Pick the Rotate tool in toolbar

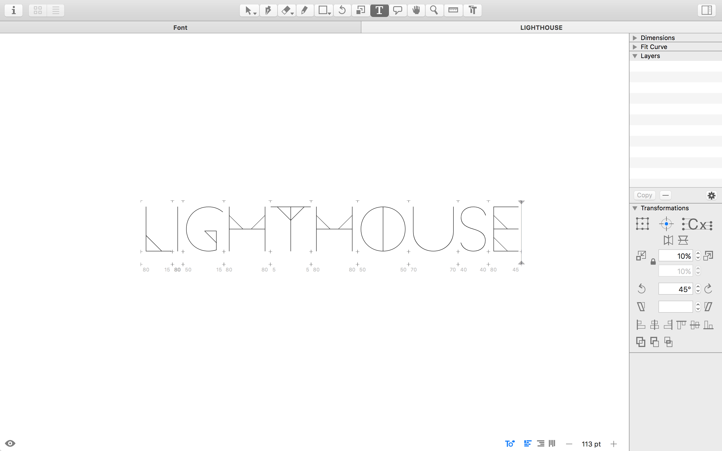pos(342,10)
